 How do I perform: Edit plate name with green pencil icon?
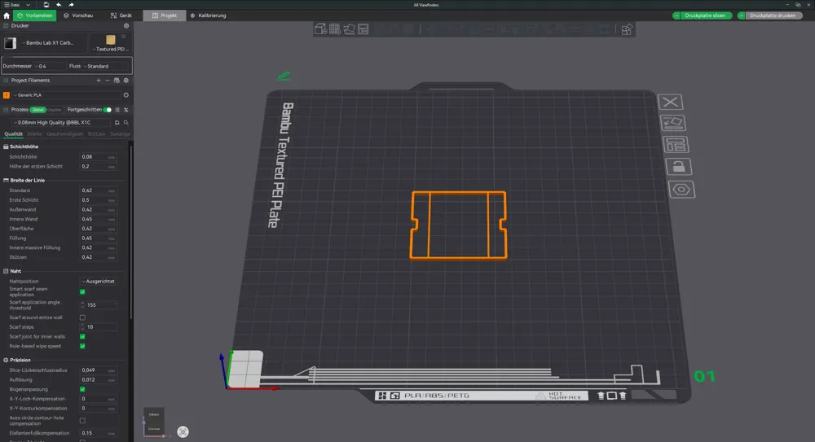point(284,76)
